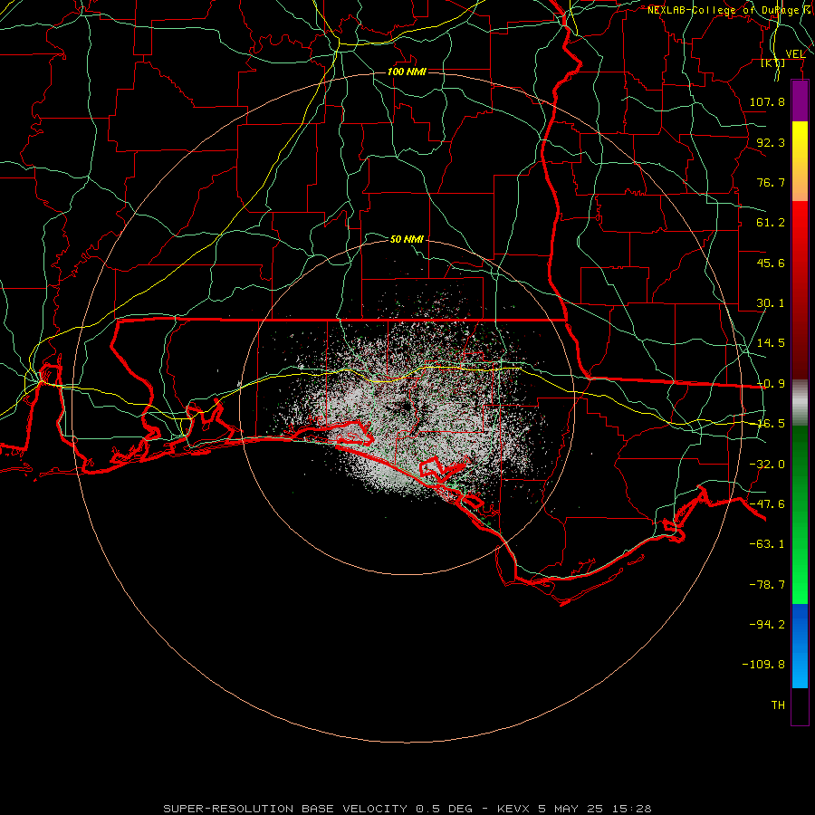Click the -63.1 velocity scale value
This screenshot has height=815, width=815.
[x=767, y=544]
